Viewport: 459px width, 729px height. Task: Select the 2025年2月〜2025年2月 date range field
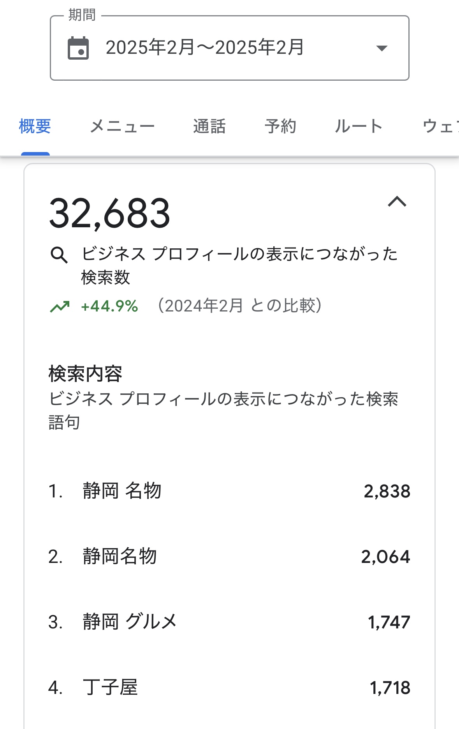point(205,48)
